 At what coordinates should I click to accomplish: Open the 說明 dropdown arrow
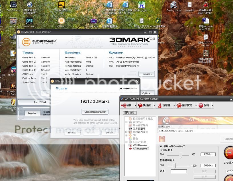coord(213,105)
